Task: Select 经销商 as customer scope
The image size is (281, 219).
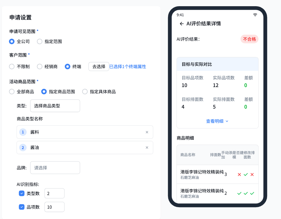Action: (x=40, y=67)
